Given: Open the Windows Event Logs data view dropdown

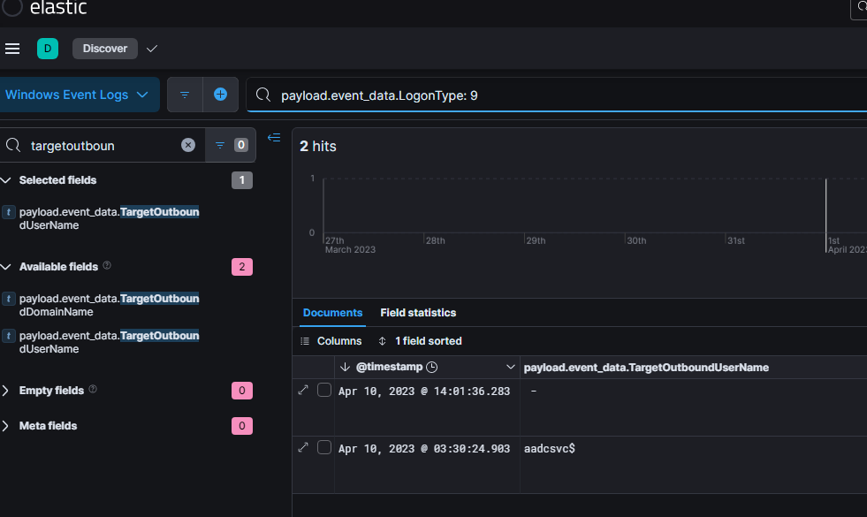Looking at the screenshot, I should click(78, 95).
